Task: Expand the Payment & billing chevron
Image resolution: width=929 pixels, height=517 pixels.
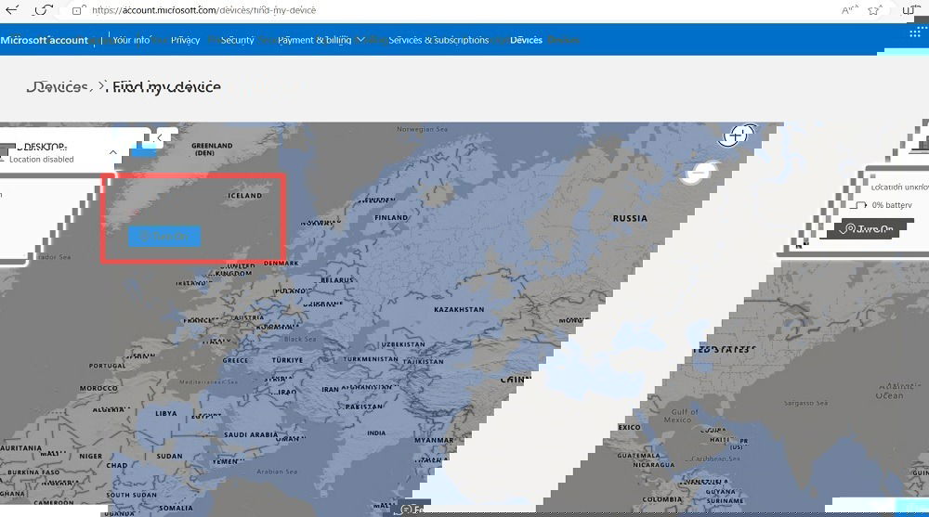Action: pyautogui.click(x=360, y=40)
